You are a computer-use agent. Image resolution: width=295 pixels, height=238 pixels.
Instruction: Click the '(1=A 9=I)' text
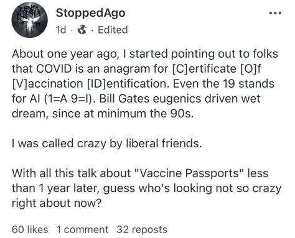pos(70,99)
